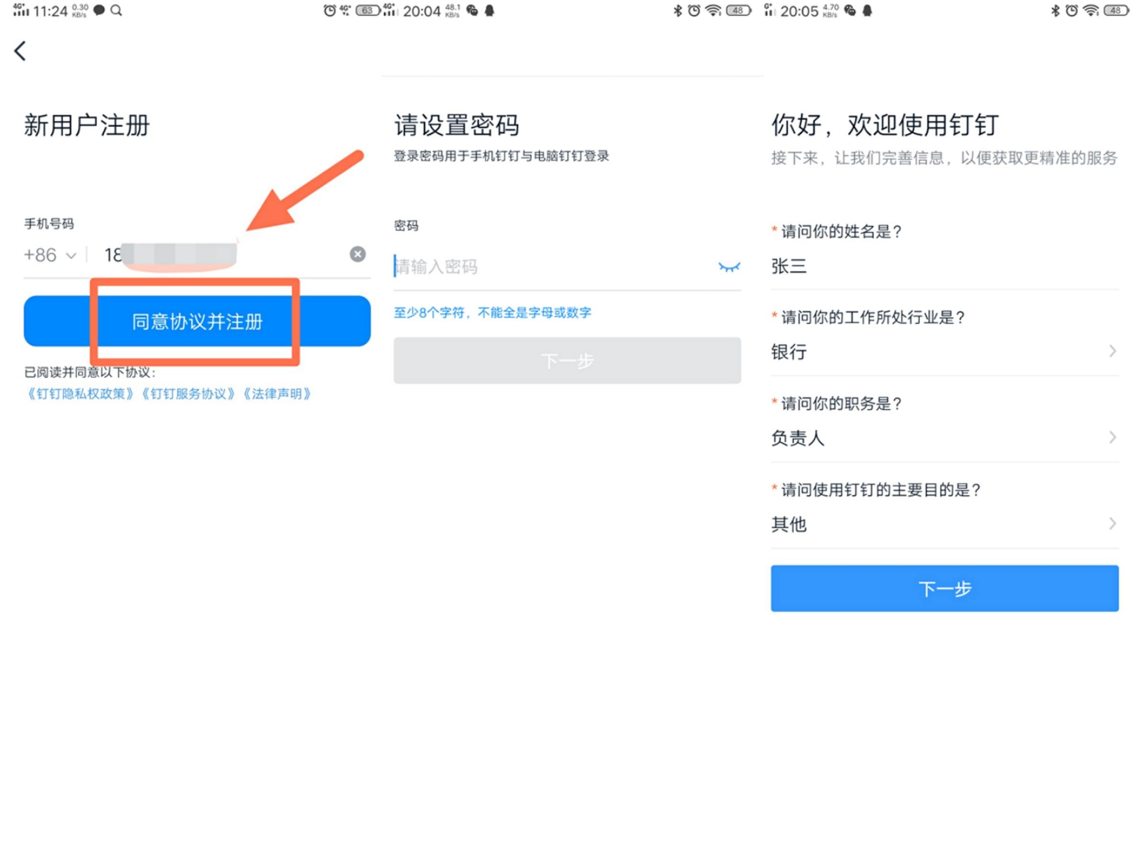Click the QQ notification icon in the 20:04 status bar
The width and height of the screenshot is (1147, 860).
[x=489, y=11]
